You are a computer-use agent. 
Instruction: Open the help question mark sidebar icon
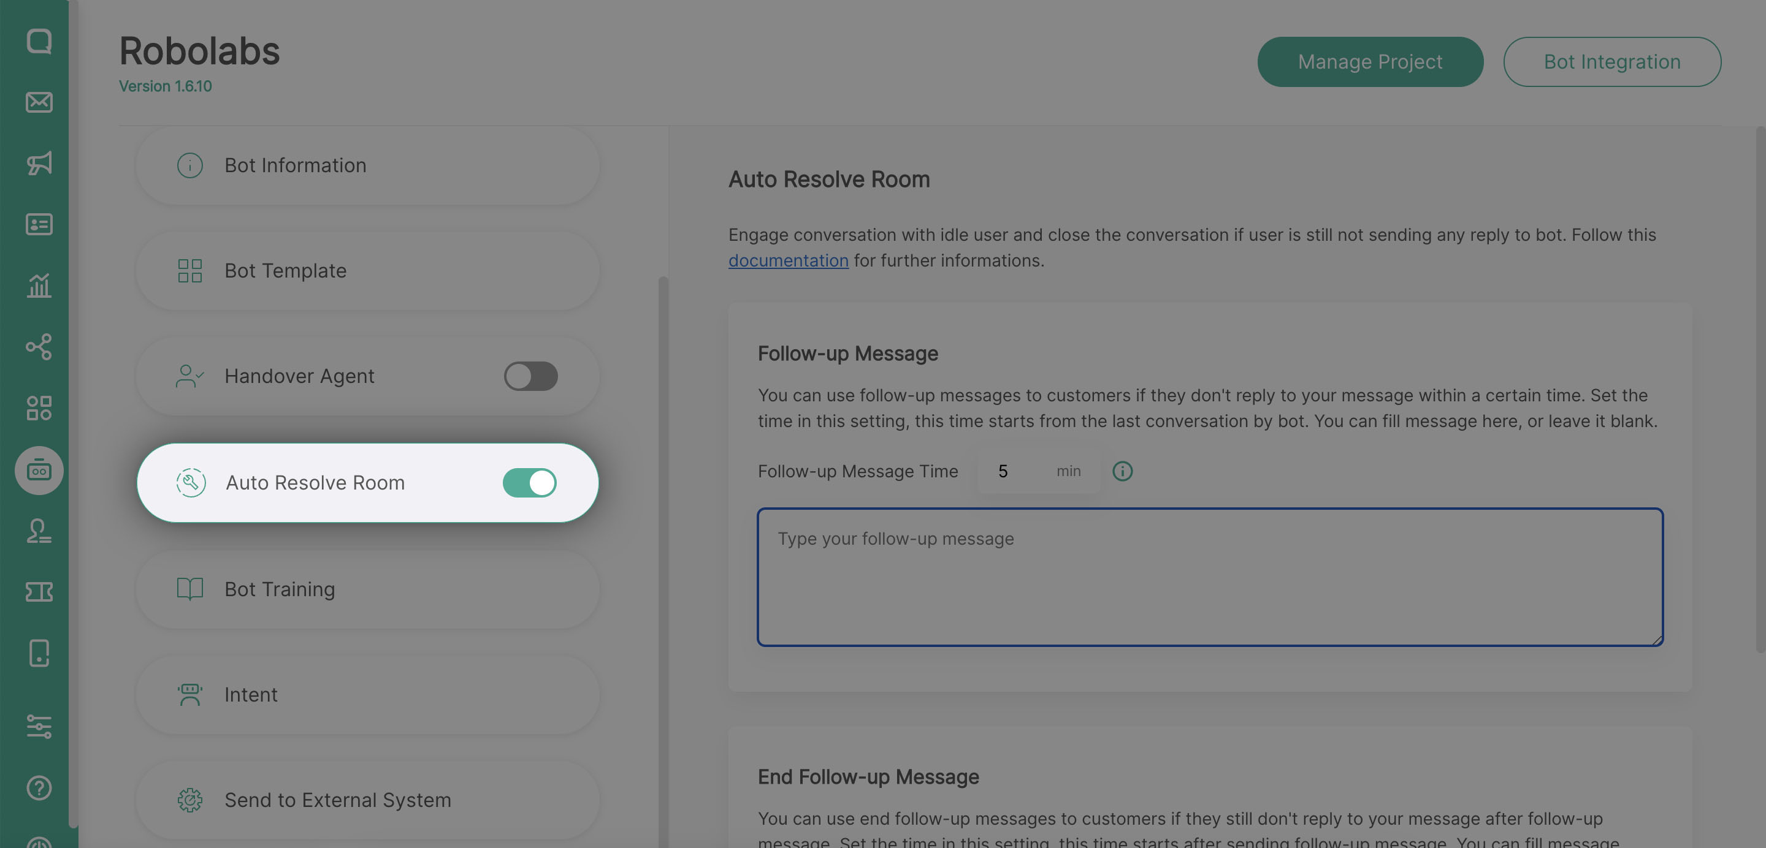[x=39, y=788]
